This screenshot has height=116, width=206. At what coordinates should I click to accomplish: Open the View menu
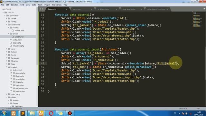[x=28, y=5]
